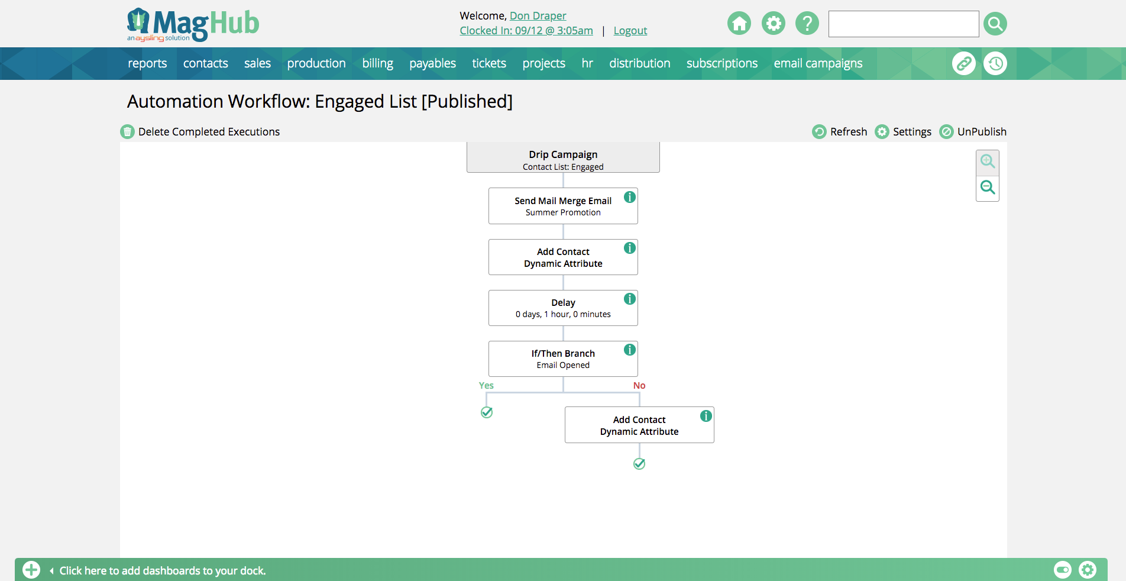Viewport: 1126px width, 581px height.
Task: Click the Settings label above canvas
Action: click(912, 131)
